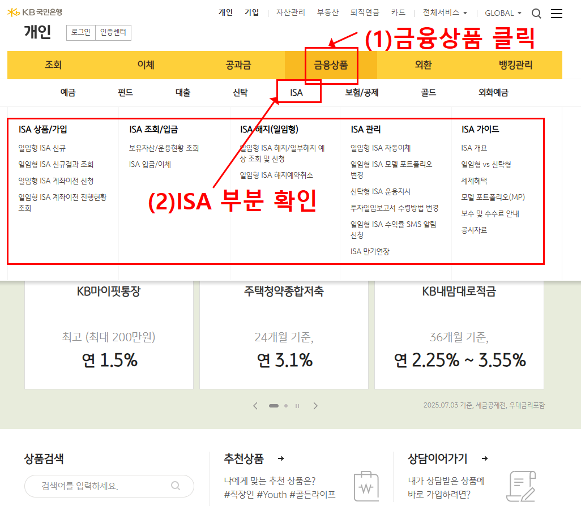Go to next product slide arrow
Image resolution: width=581 pixels, height=519 pixels.
tap(315, 406)
